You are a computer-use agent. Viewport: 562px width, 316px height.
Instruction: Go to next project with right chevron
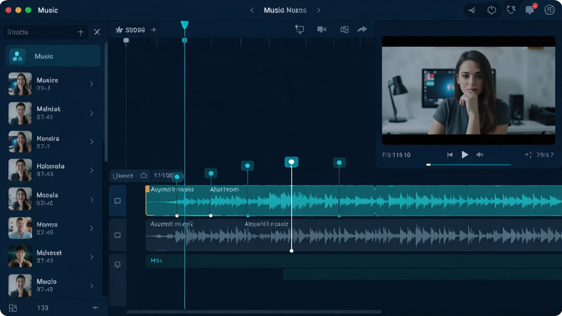coord(319,10)
